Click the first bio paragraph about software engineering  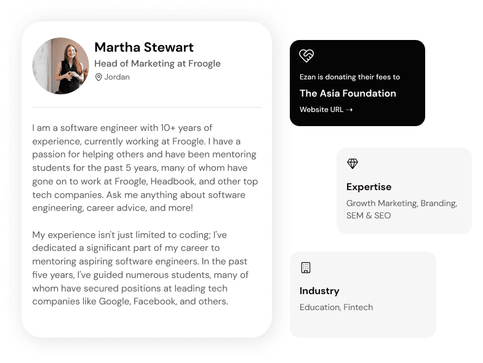click(x=145, y=168)
